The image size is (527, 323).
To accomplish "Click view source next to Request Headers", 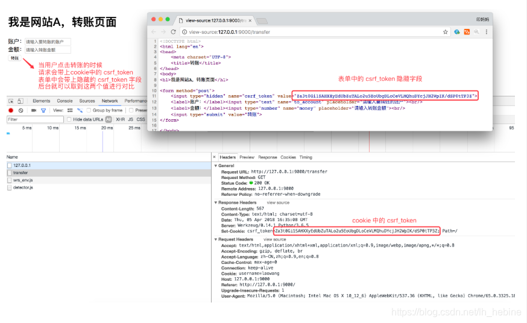I will coord(274,240).
